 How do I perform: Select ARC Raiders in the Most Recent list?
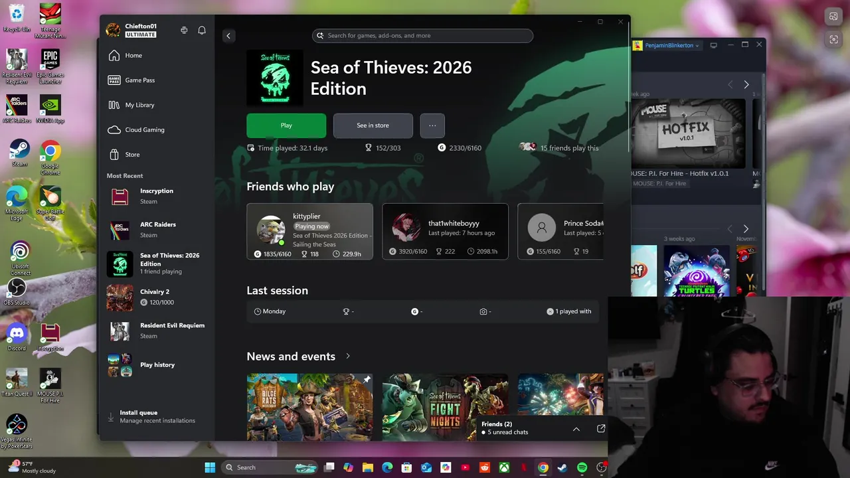(x=157, y=230)
